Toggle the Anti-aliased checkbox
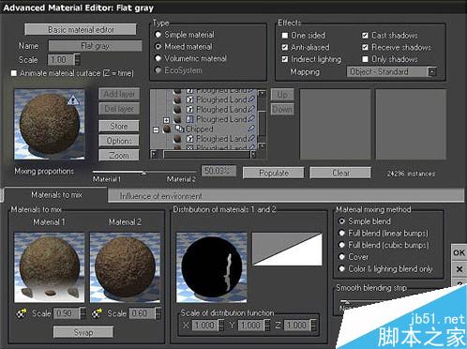Image resolution: width=467 pixels, height=349 pixels. click(x=285, y=47)
